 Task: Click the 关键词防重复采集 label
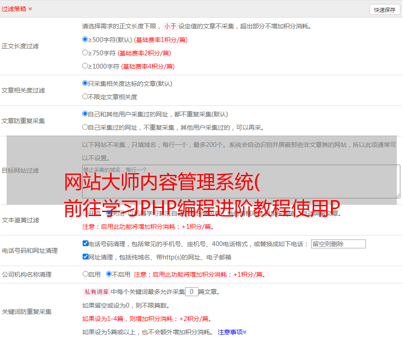pyautogui.click(x=27, y=312)
